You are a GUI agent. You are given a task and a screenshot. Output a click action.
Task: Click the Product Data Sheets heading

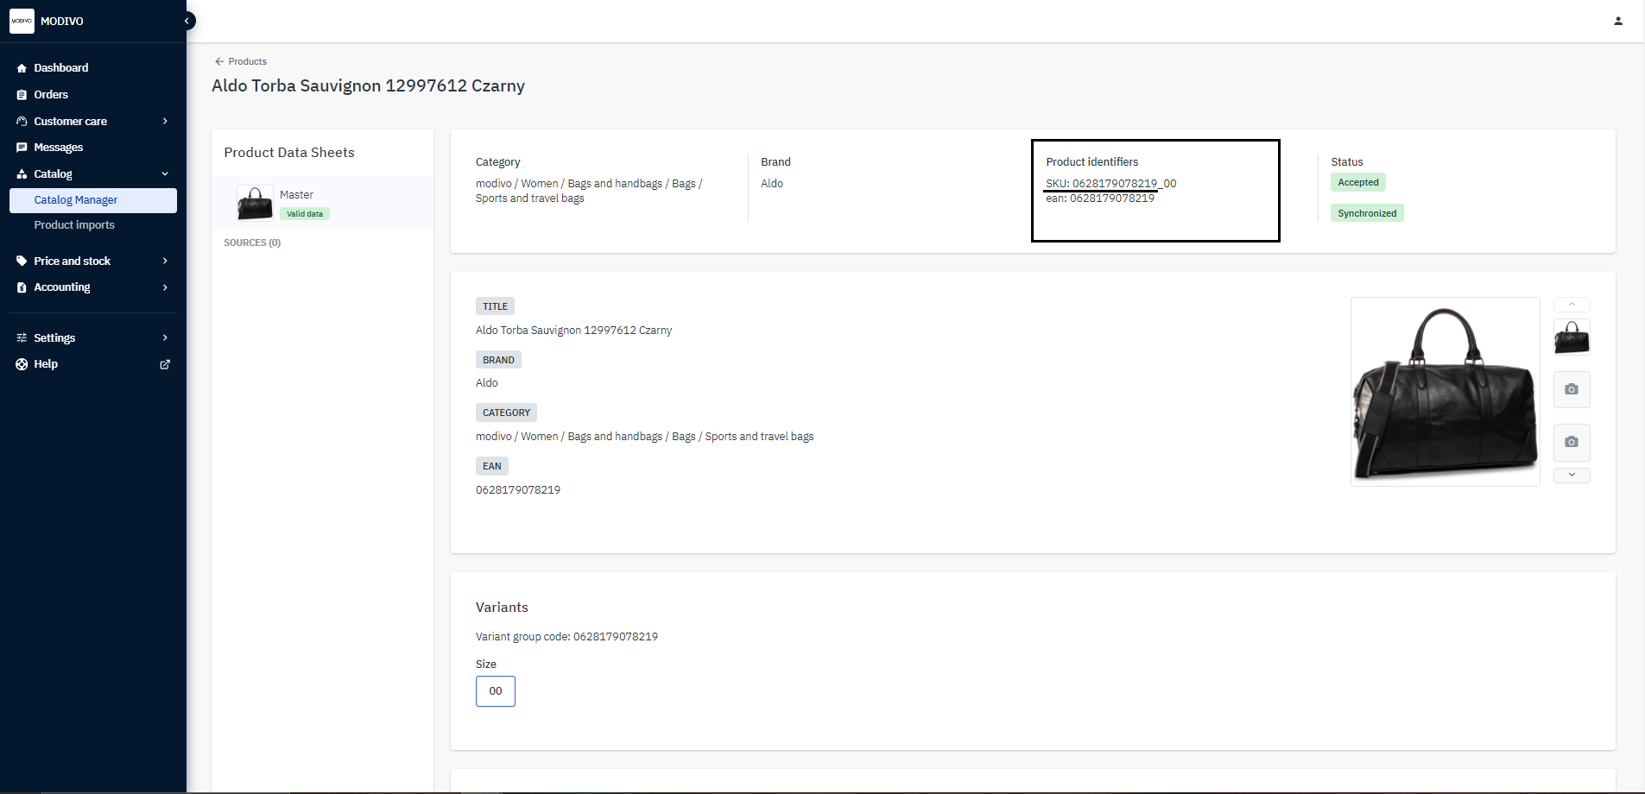[289, 153]
